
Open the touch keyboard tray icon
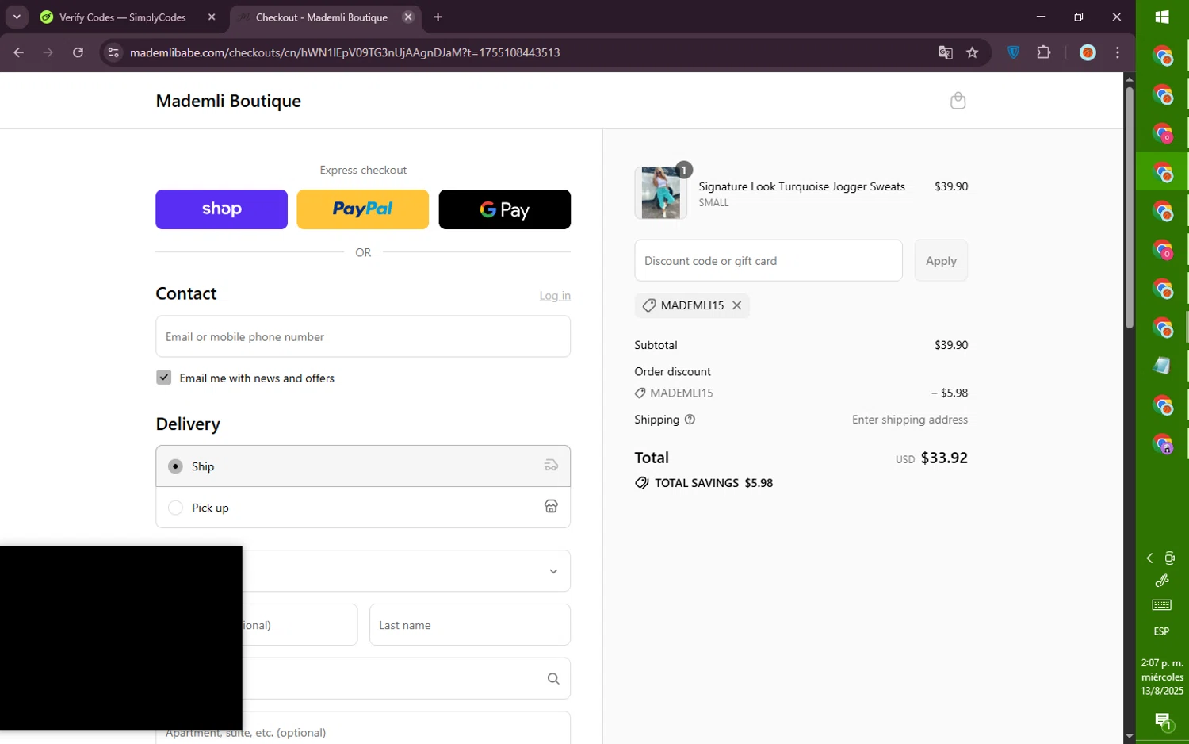[1162, 605]
